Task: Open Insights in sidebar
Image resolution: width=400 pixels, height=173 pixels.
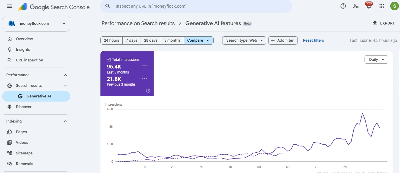Action: [36, 50]
